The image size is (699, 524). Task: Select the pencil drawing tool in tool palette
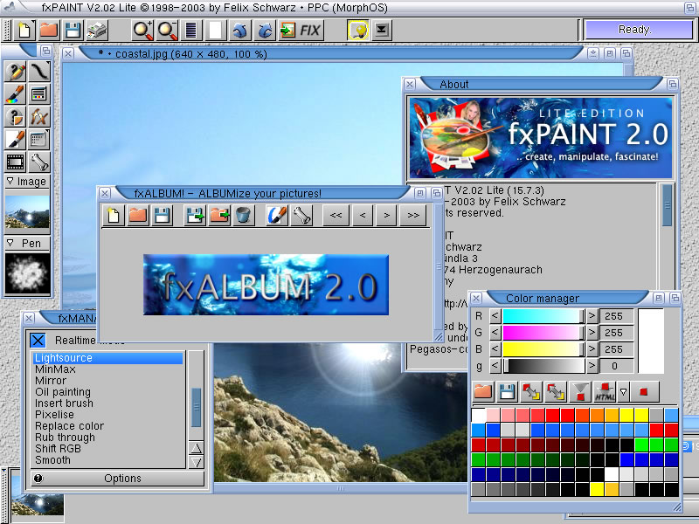click(x=16, y=72)
